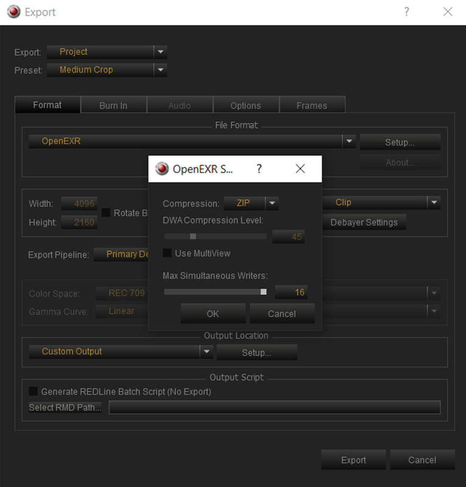Enable the Use MultiView checkbox
466x487 pixels.
(167, 253)
